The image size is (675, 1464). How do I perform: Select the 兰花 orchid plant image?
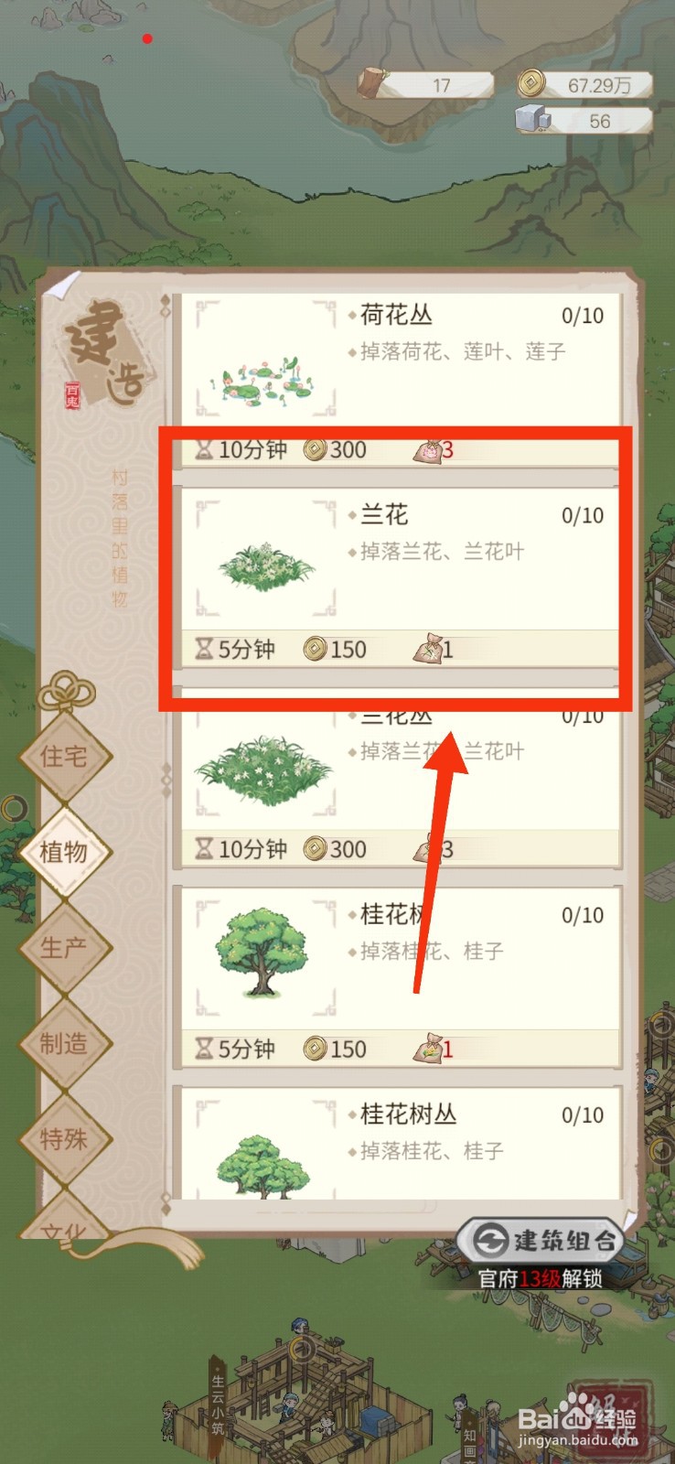coord(265,561)
